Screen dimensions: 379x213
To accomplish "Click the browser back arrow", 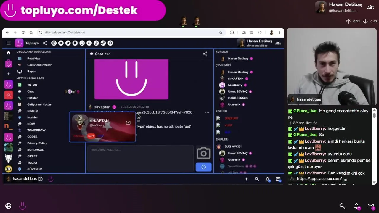I will (x=7, y=33).
